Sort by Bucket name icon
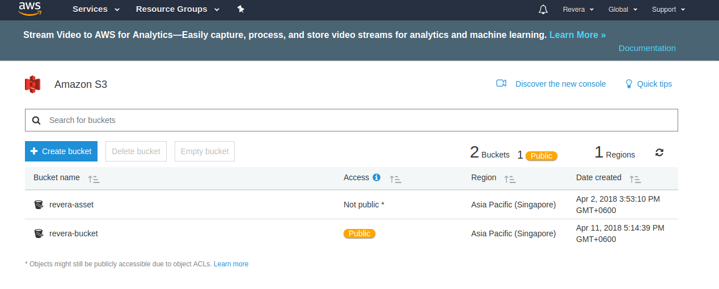The image size is (719, 289). (x=94, y=179)
